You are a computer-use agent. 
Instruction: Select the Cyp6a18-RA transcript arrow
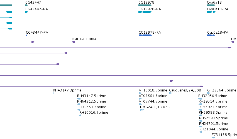[211, 12]
